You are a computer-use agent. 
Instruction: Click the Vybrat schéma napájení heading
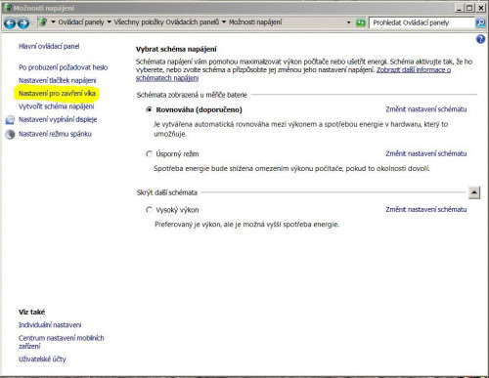[176, 49]
